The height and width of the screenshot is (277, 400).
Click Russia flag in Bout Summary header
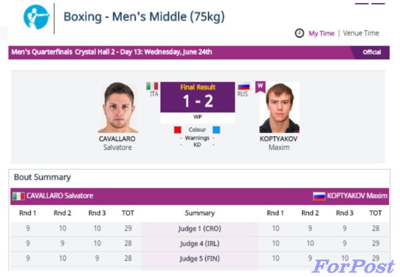pos(319,196)
